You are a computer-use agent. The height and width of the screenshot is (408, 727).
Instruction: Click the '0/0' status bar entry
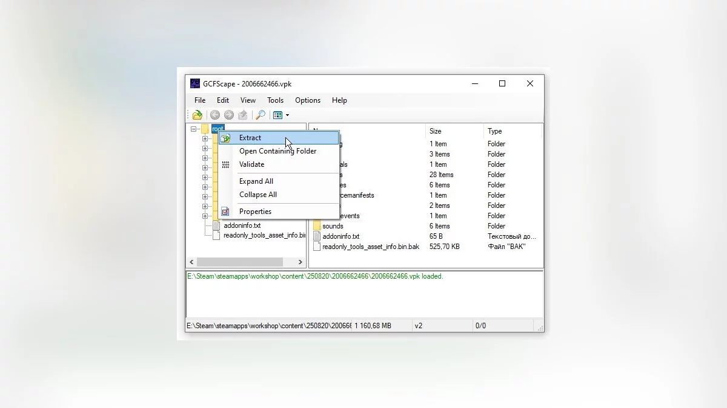click(x=480, y=326)
